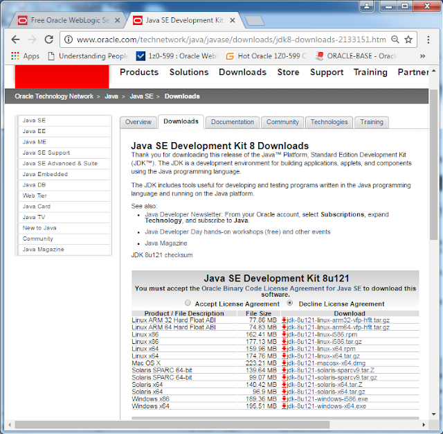This screenshot has height=434, width=443.
Task: Click download icon for linux-x64.rpm
Action: pos(284,349)
